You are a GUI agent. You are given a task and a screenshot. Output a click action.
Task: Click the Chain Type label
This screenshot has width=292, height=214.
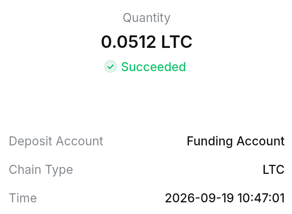click(x=41, y=170)
